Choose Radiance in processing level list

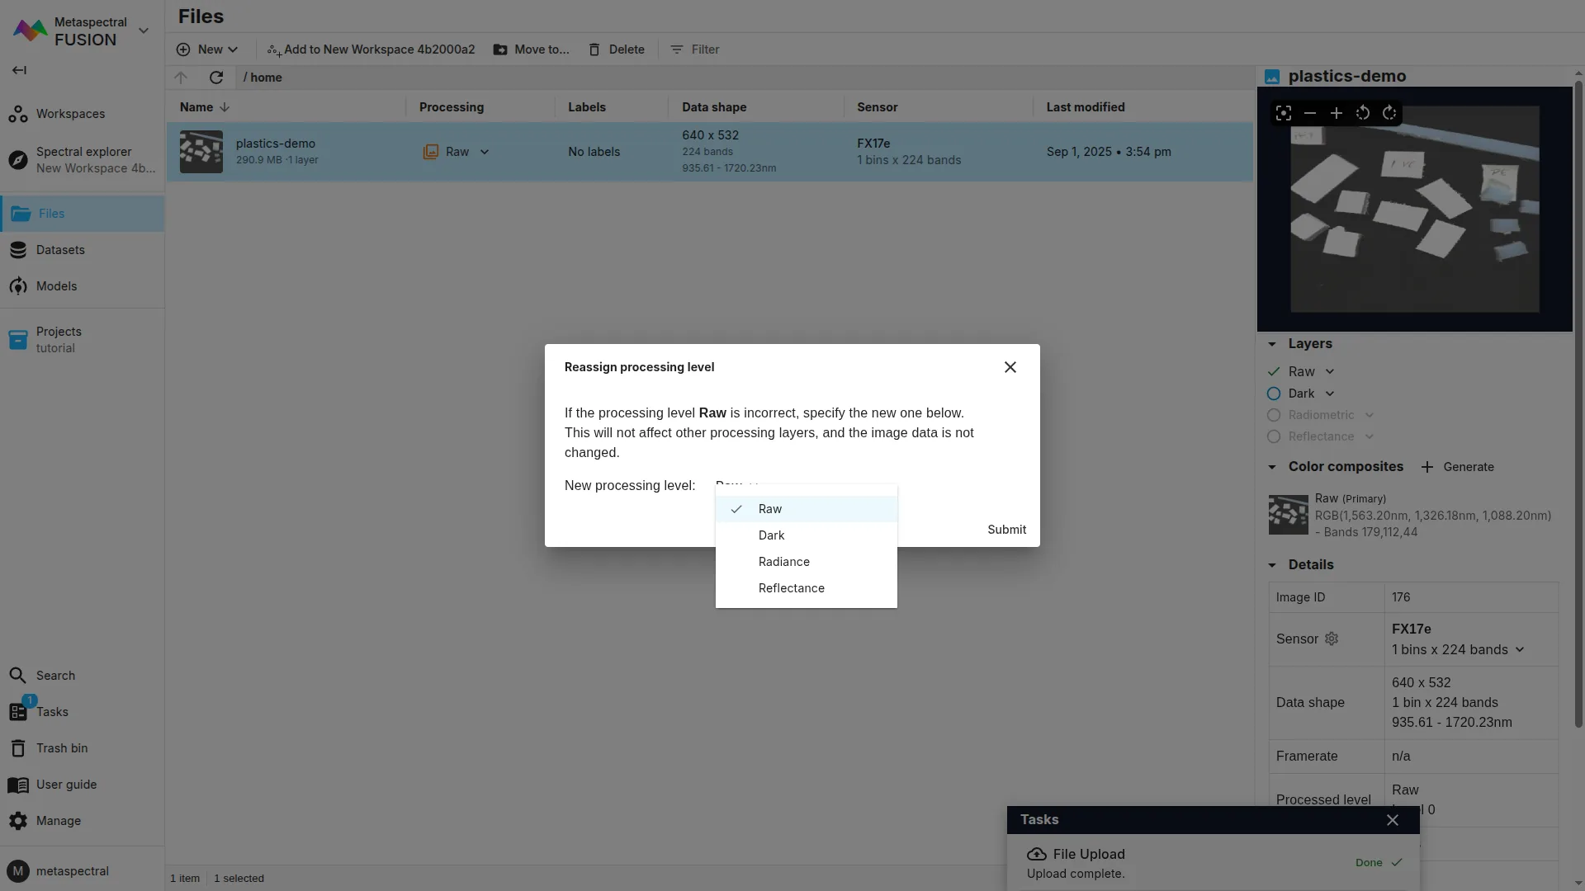783,562
